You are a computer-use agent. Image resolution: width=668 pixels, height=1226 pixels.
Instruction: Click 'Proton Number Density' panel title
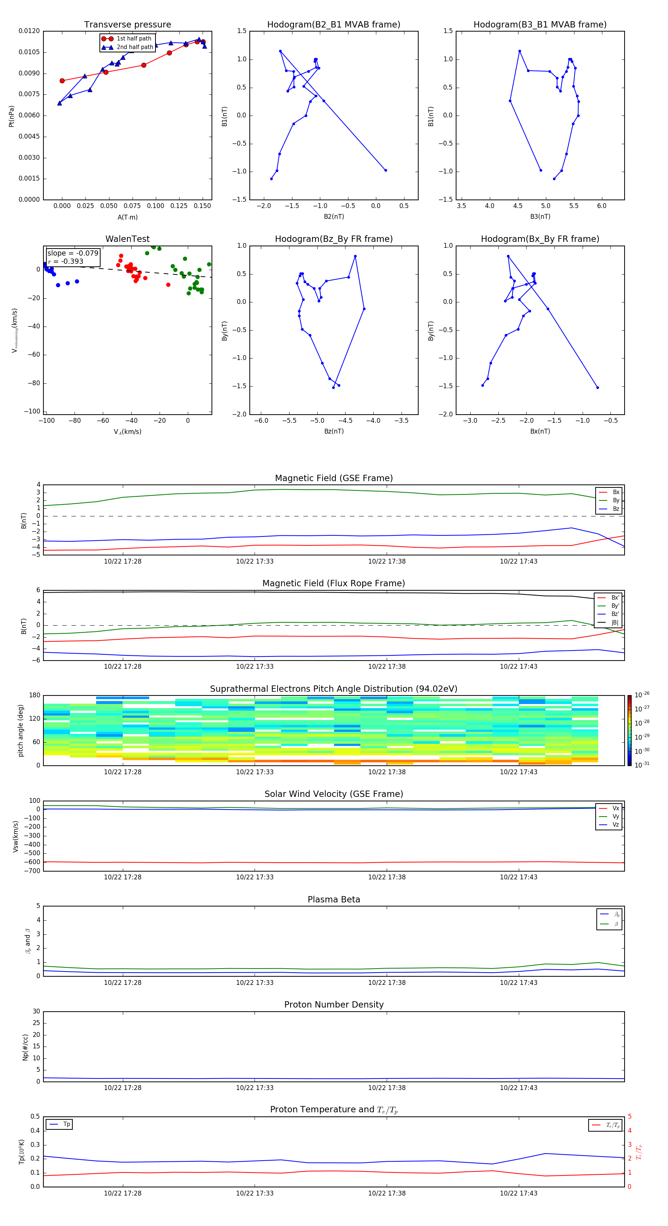(x=334, y=1005)
